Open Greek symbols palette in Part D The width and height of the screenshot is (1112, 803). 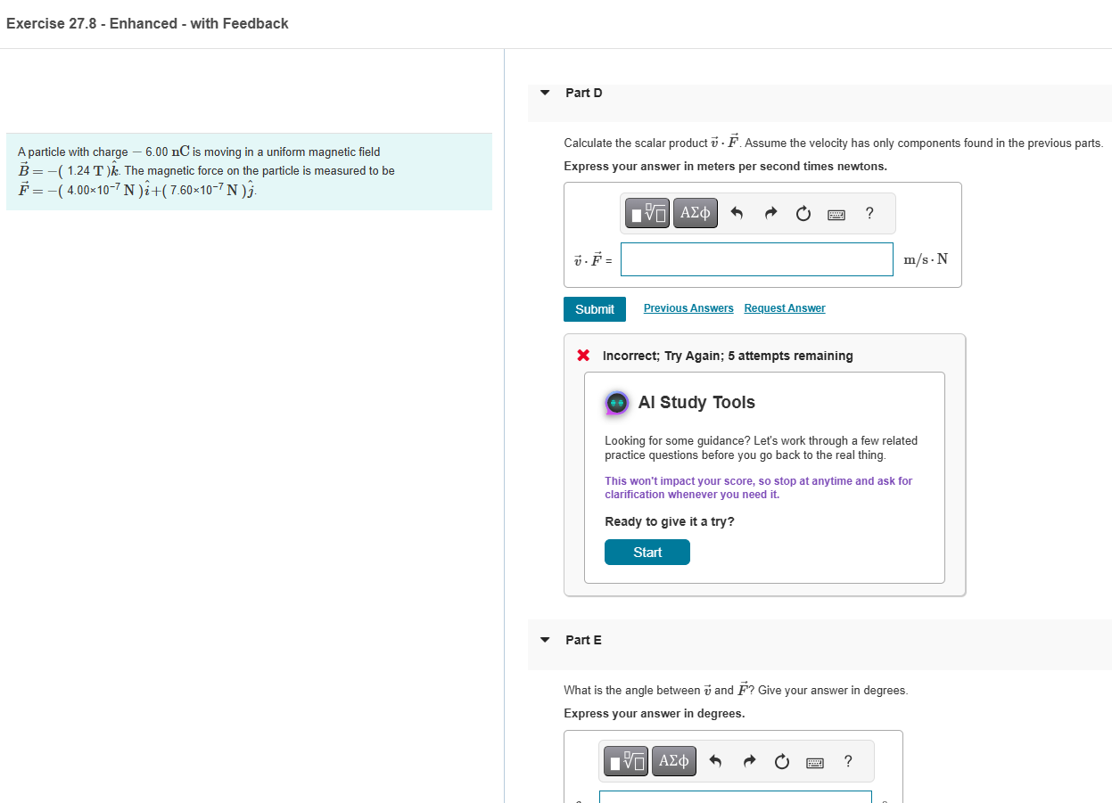tap(696, 213)
